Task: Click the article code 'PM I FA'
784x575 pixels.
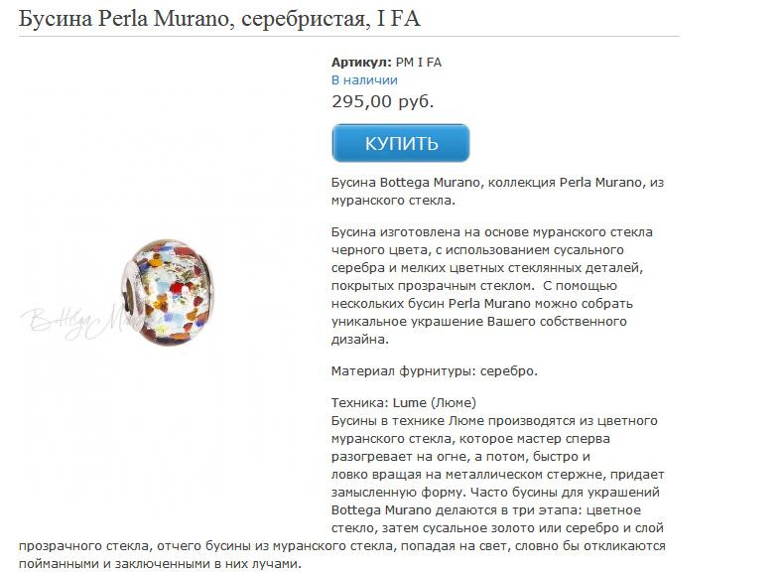Action: pos(419,63)
